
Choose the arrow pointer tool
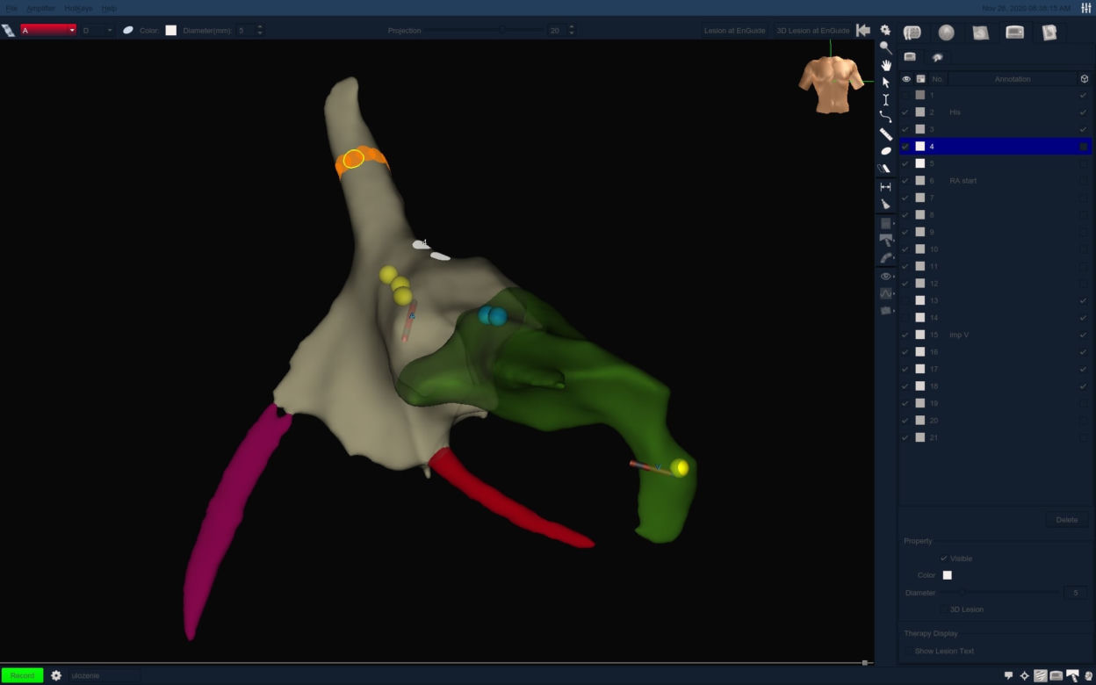click(885, 83)
